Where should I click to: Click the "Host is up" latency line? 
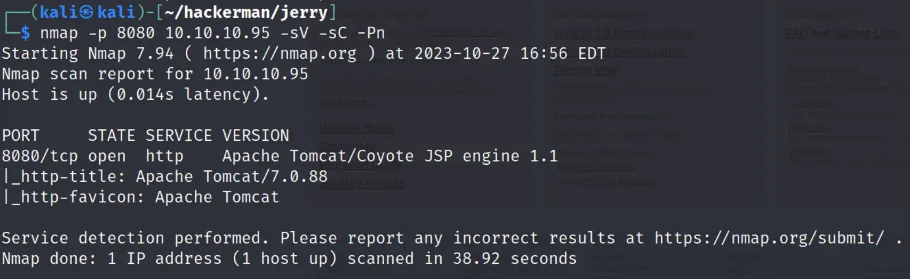[x=135, y=94]
